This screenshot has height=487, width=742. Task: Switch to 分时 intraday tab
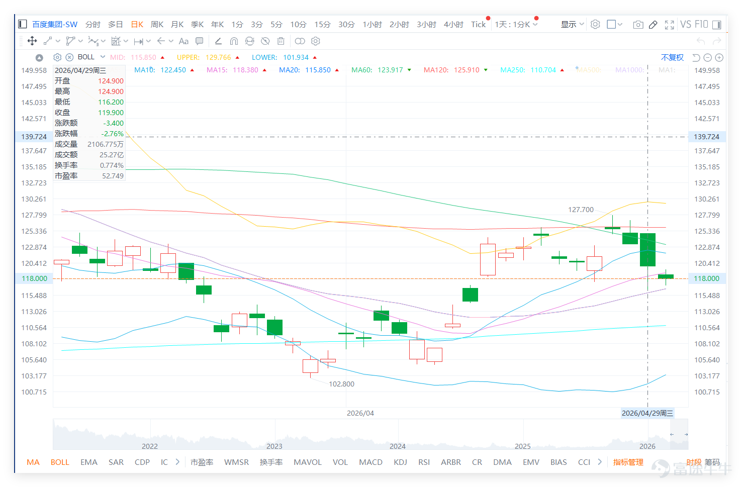tap(93, 24)
